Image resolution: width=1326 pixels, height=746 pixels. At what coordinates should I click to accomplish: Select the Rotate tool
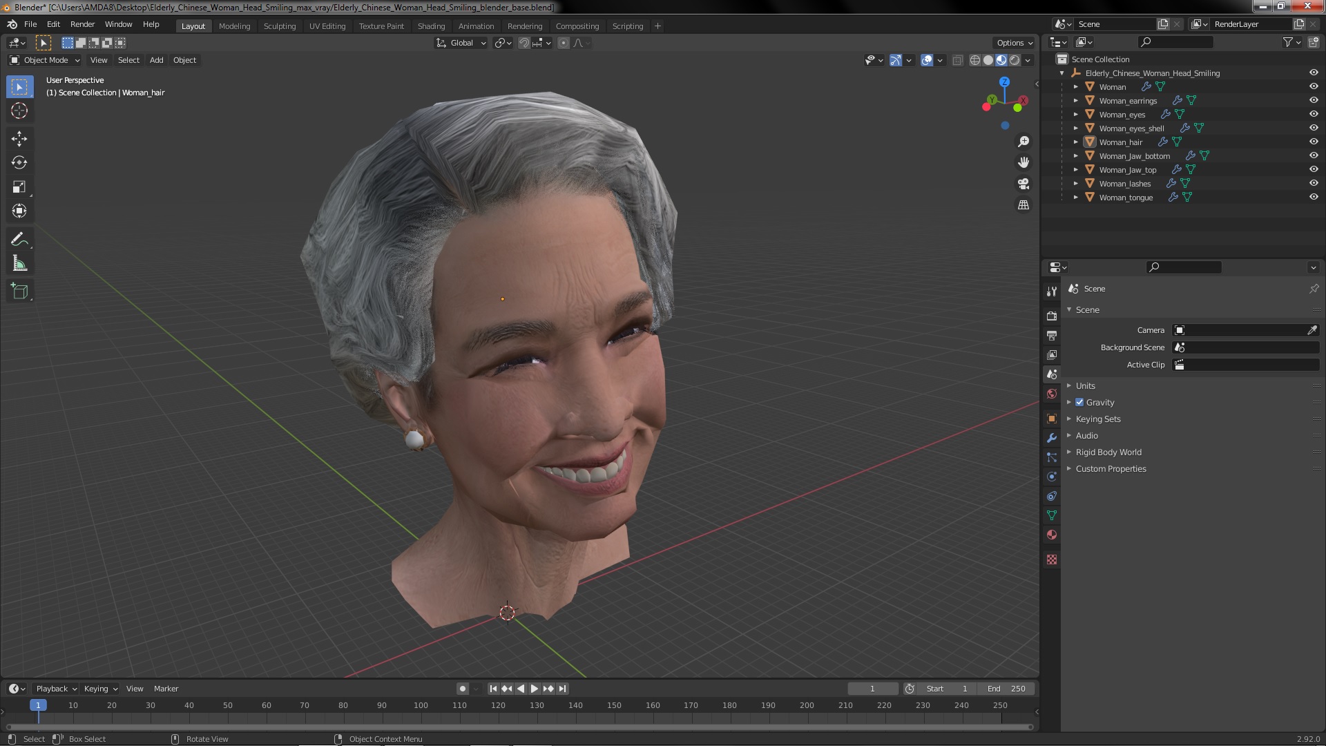point(19,162)
